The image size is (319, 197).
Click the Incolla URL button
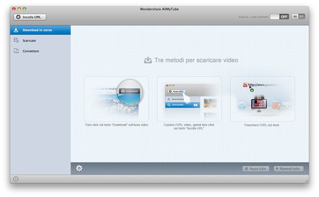pos(30,17)
